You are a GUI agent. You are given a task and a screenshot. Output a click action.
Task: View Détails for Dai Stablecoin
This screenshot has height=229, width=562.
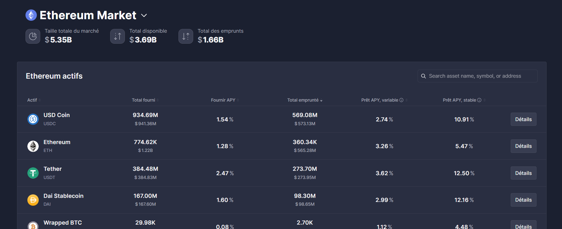(x=523, y=200)
